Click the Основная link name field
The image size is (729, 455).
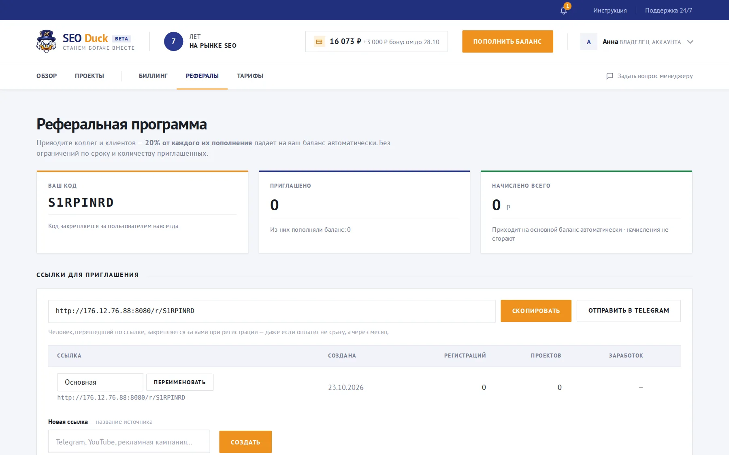point(100,382)
